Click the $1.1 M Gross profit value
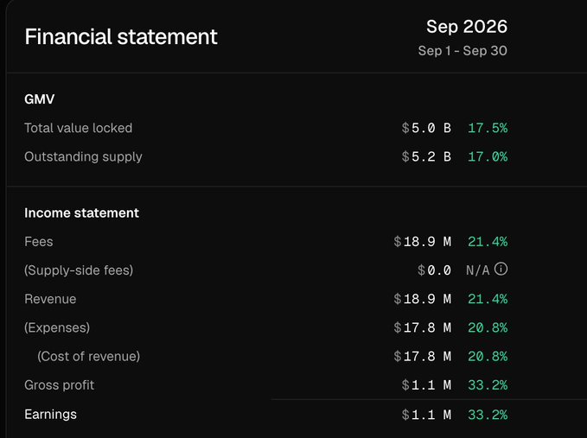This screenshot has height=438, width=587. click(x=426, y=385)
